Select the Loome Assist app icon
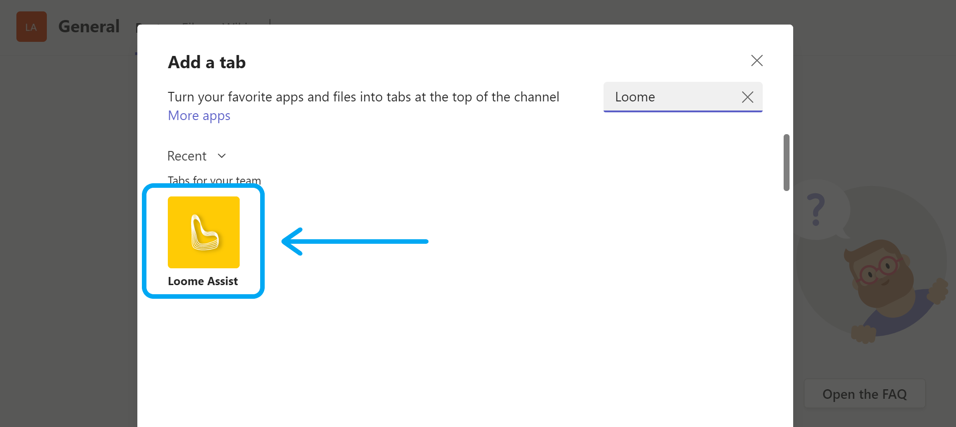This screenshot has height=427, width=956. (203, 232)
